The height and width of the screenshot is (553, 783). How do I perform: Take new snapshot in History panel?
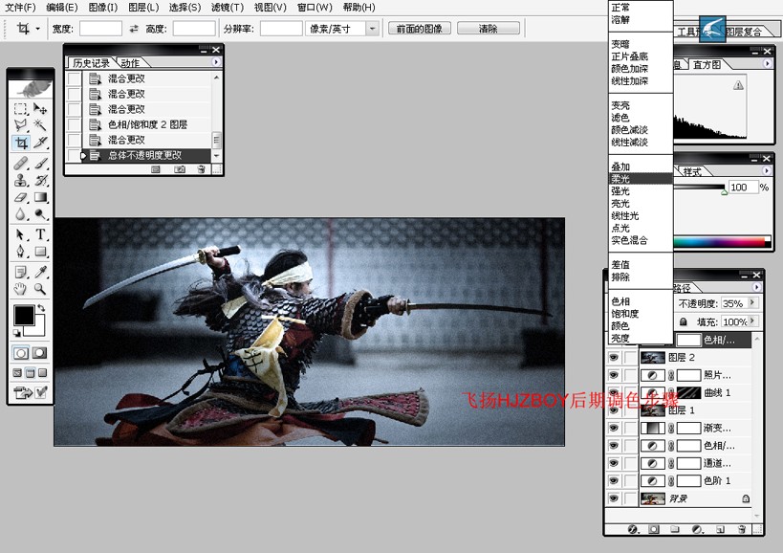(x=180, y=170)
